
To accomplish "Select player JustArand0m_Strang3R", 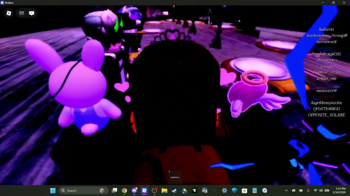I will coord(326,35).
